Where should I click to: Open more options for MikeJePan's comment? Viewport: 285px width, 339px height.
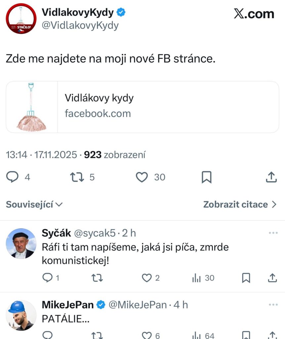(x=273, y=305)
